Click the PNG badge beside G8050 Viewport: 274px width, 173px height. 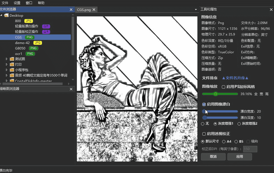pos(33,48)
